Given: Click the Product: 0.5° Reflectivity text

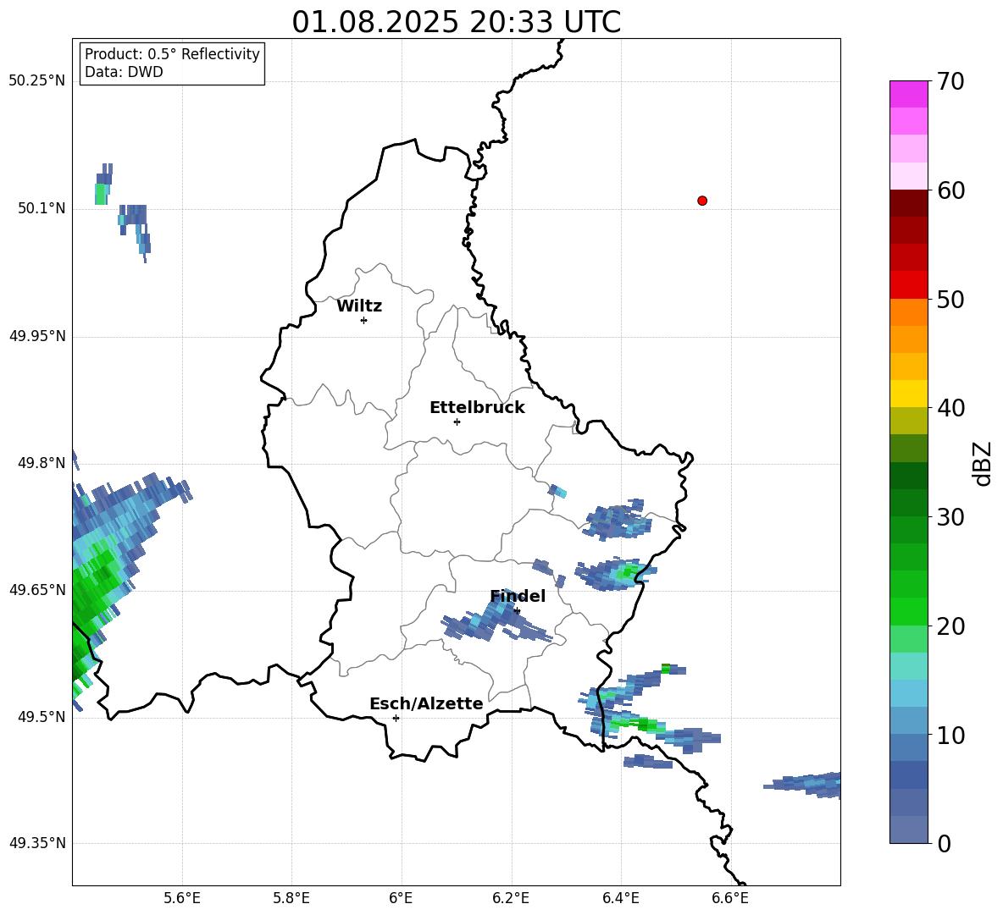Looking at the screenshot, I should (172, 53).
